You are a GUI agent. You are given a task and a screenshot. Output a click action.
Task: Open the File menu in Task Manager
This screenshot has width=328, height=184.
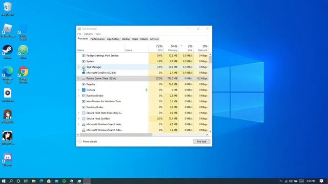79,34
